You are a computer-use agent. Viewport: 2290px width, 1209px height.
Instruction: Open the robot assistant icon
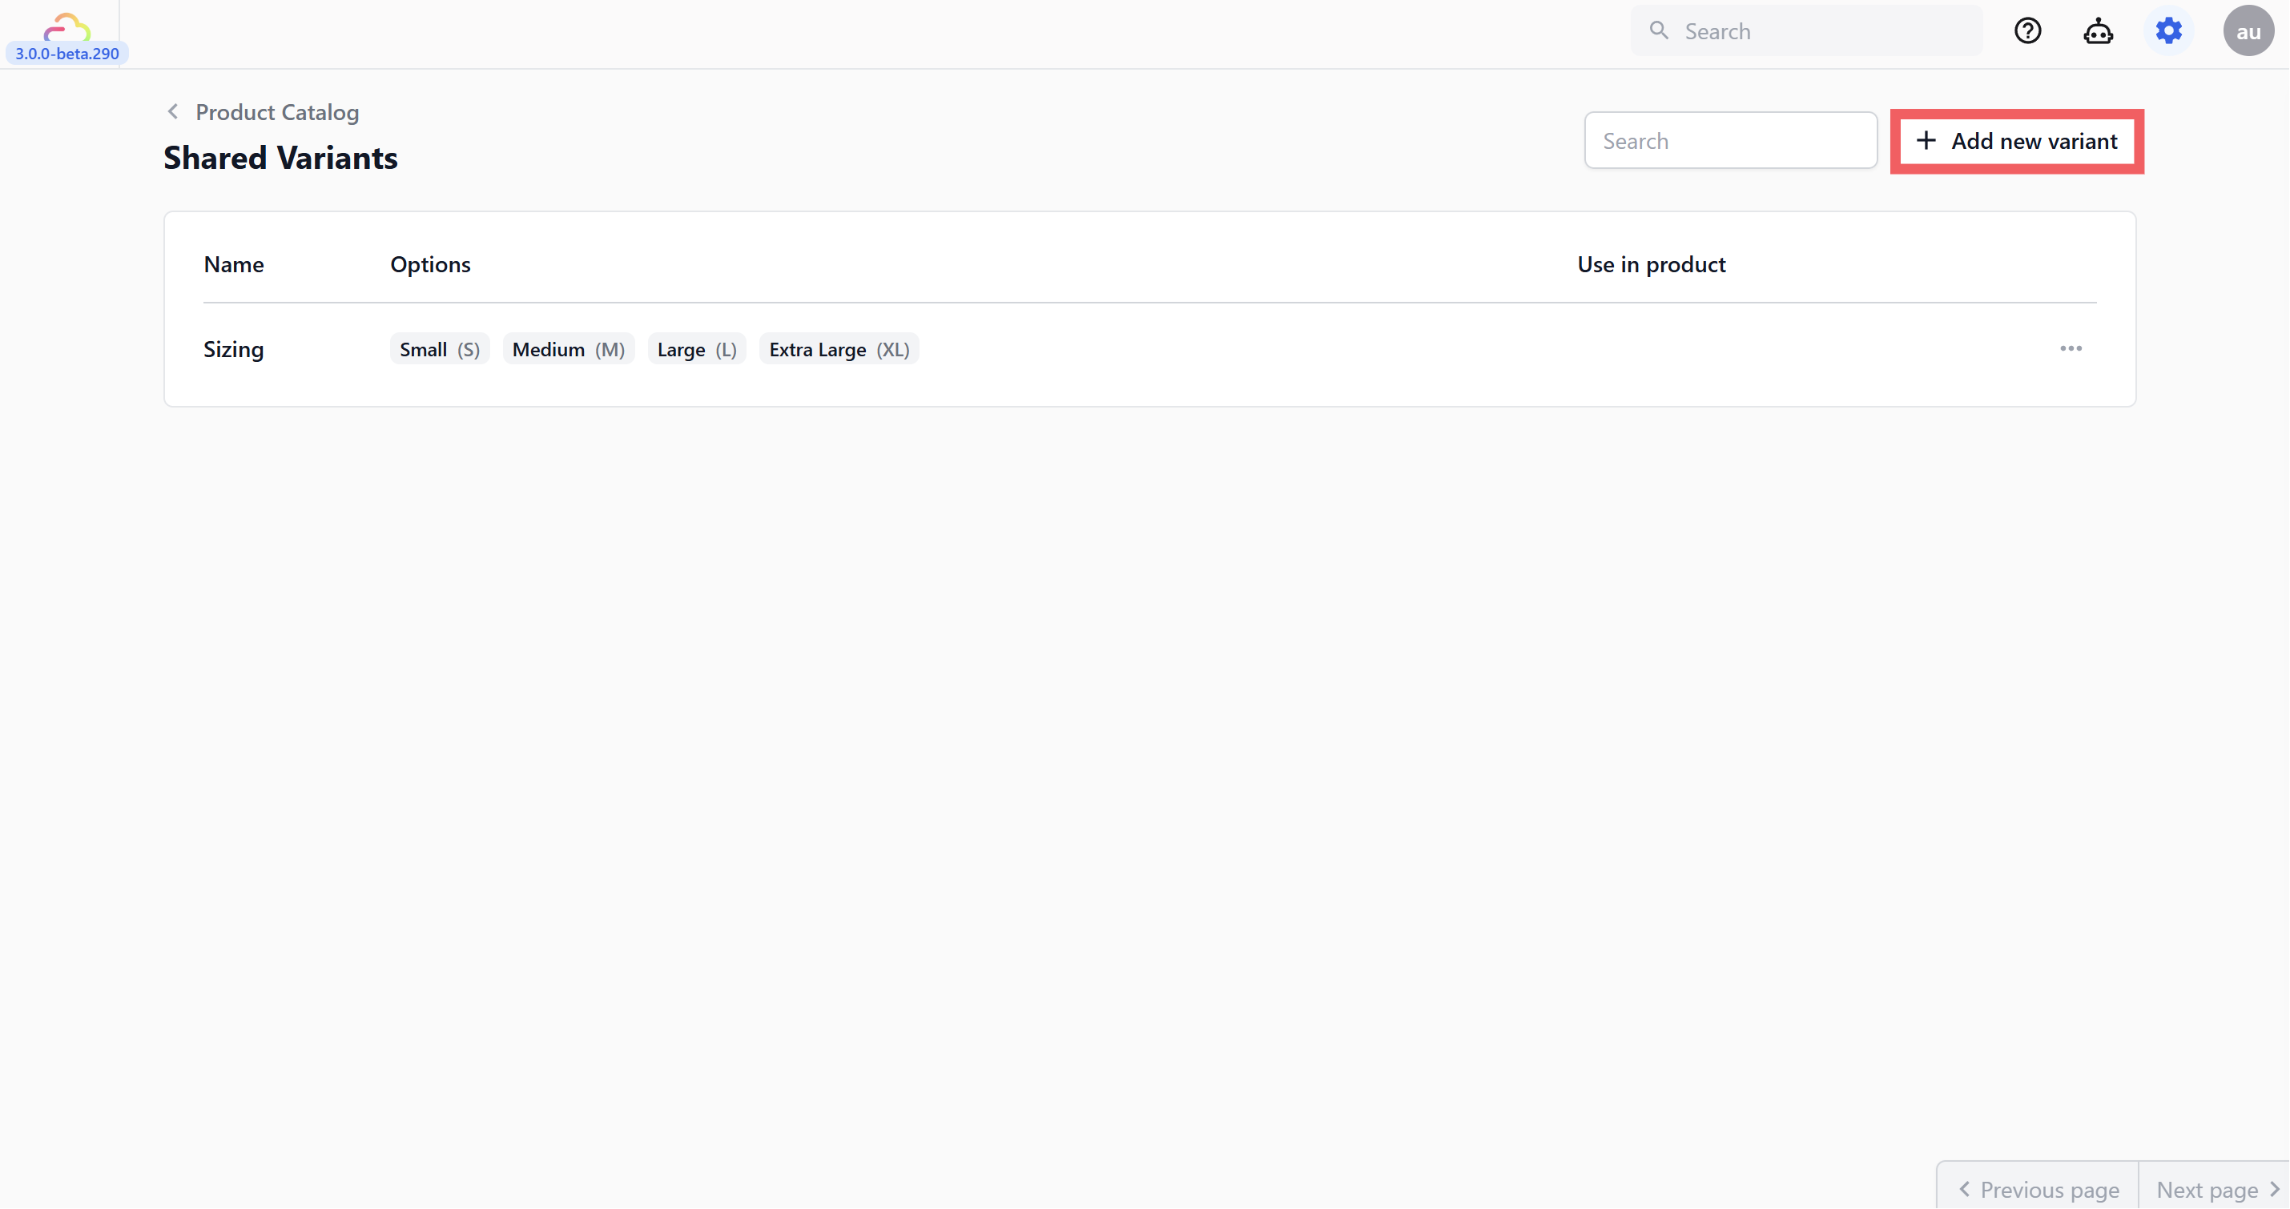click(2098, 31)
